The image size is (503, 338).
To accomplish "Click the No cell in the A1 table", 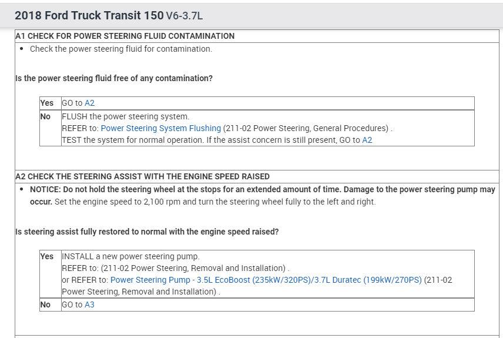I will [45, 116].
